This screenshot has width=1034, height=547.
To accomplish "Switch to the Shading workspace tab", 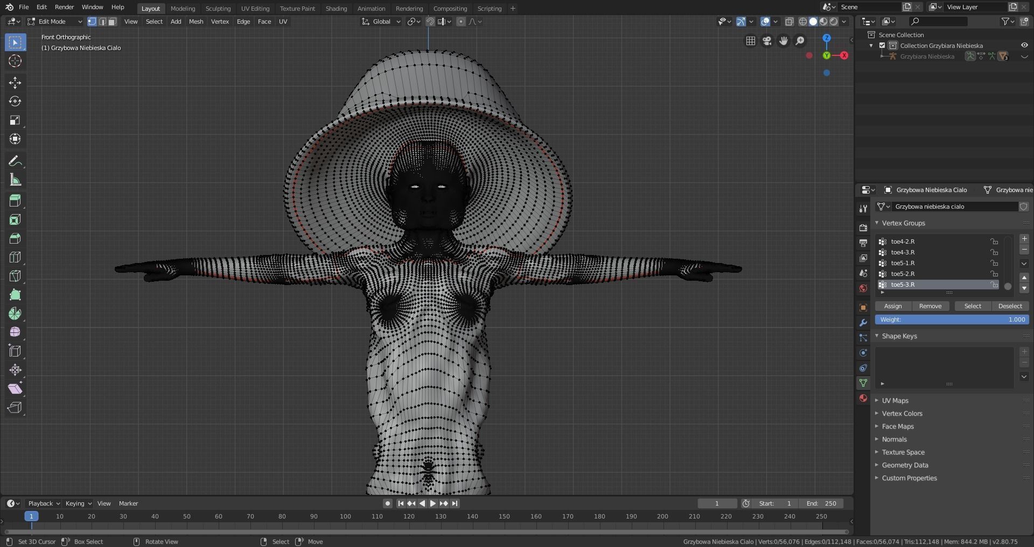I will pyautogui.click(x=336, y=9).
